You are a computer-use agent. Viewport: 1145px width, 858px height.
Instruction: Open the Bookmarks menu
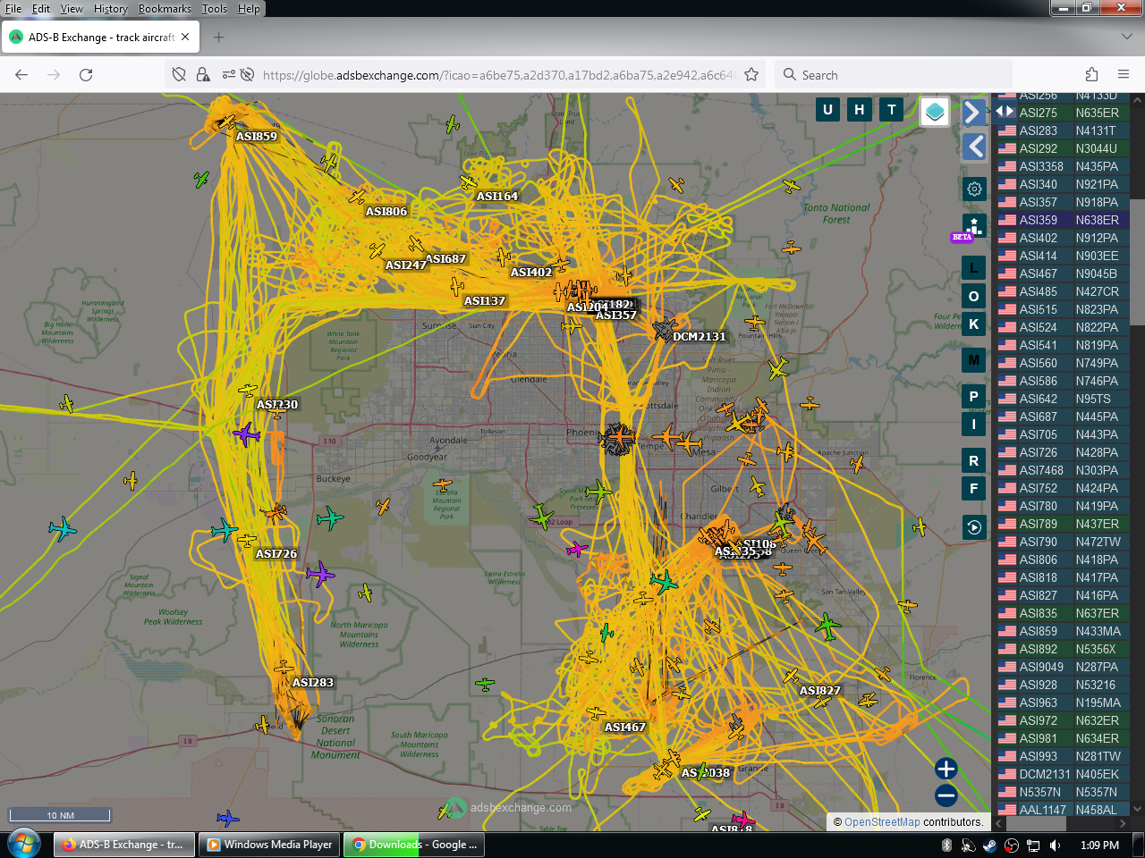click(x=165, y=9)
